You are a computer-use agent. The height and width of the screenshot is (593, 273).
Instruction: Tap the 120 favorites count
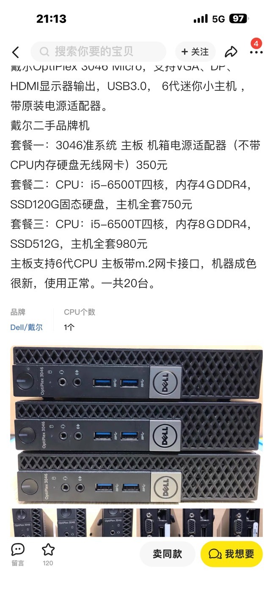(48, 563)
